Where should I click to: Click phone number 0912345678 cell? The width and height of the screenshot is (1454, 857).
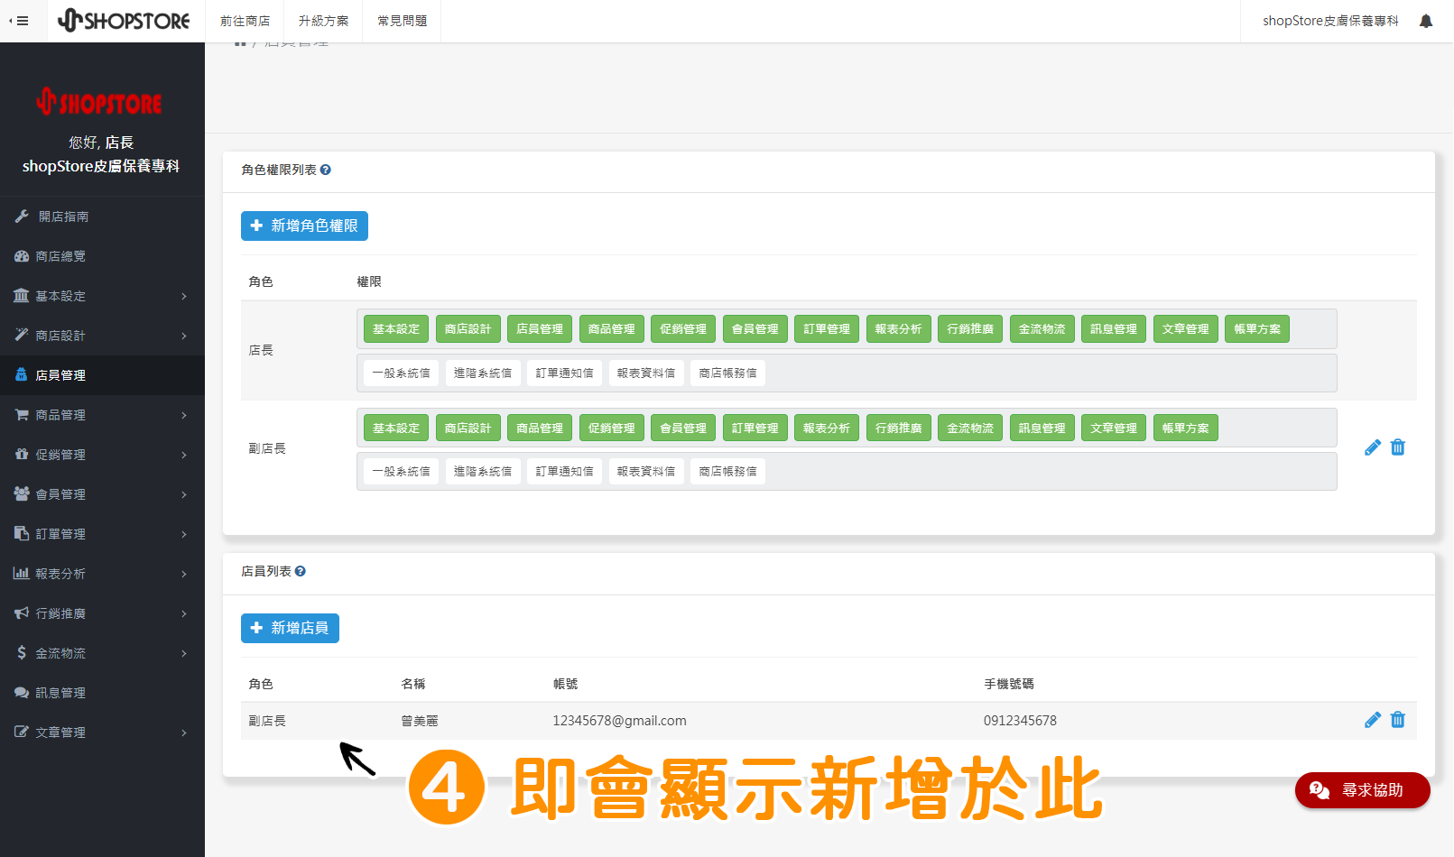pyautogui.click(x=1020, y=721)
